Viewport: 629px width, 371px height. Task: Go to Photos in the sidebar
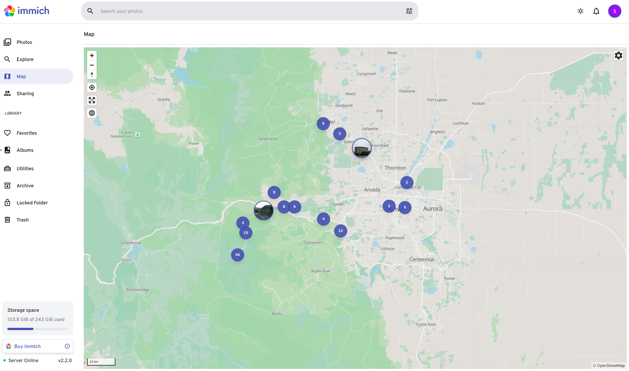coord(24,42)
